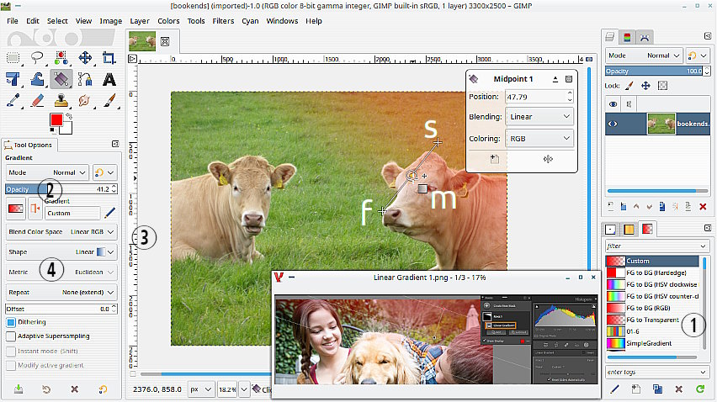Lock layer position and size
The width and height of the screenshot is (717, 402).
coord(645,86)
